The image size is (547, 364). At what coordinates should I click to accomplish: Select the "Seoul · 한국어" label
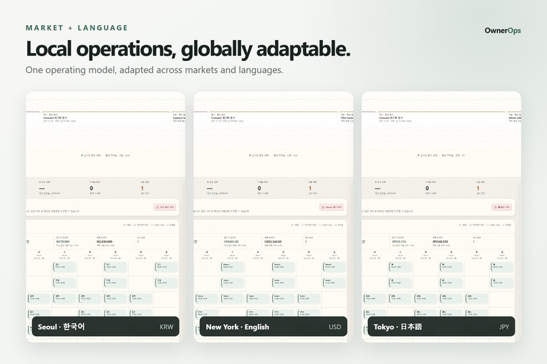[61, 327]
